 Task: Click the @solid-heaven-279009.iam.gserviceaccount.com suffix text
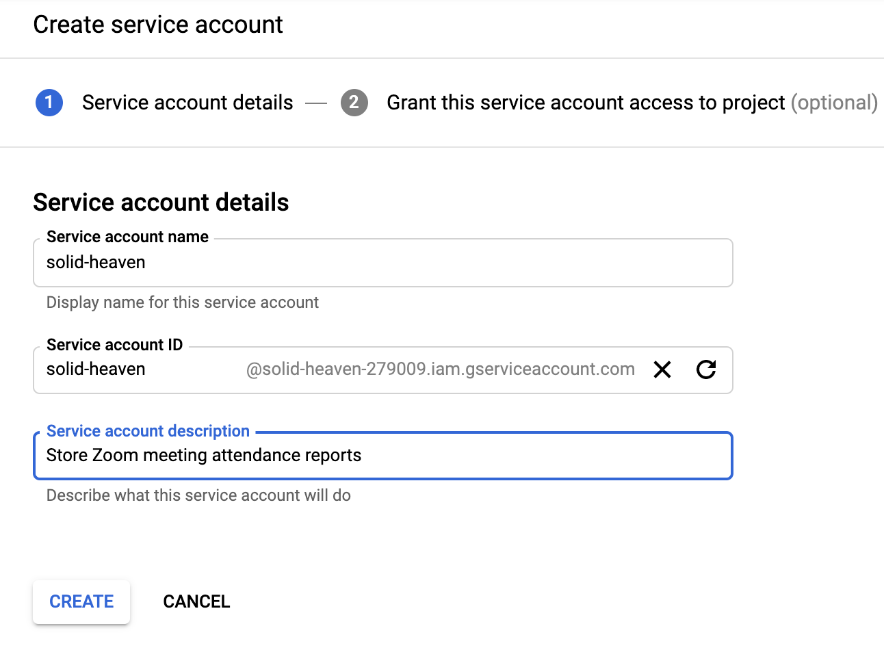click(440, 369)
